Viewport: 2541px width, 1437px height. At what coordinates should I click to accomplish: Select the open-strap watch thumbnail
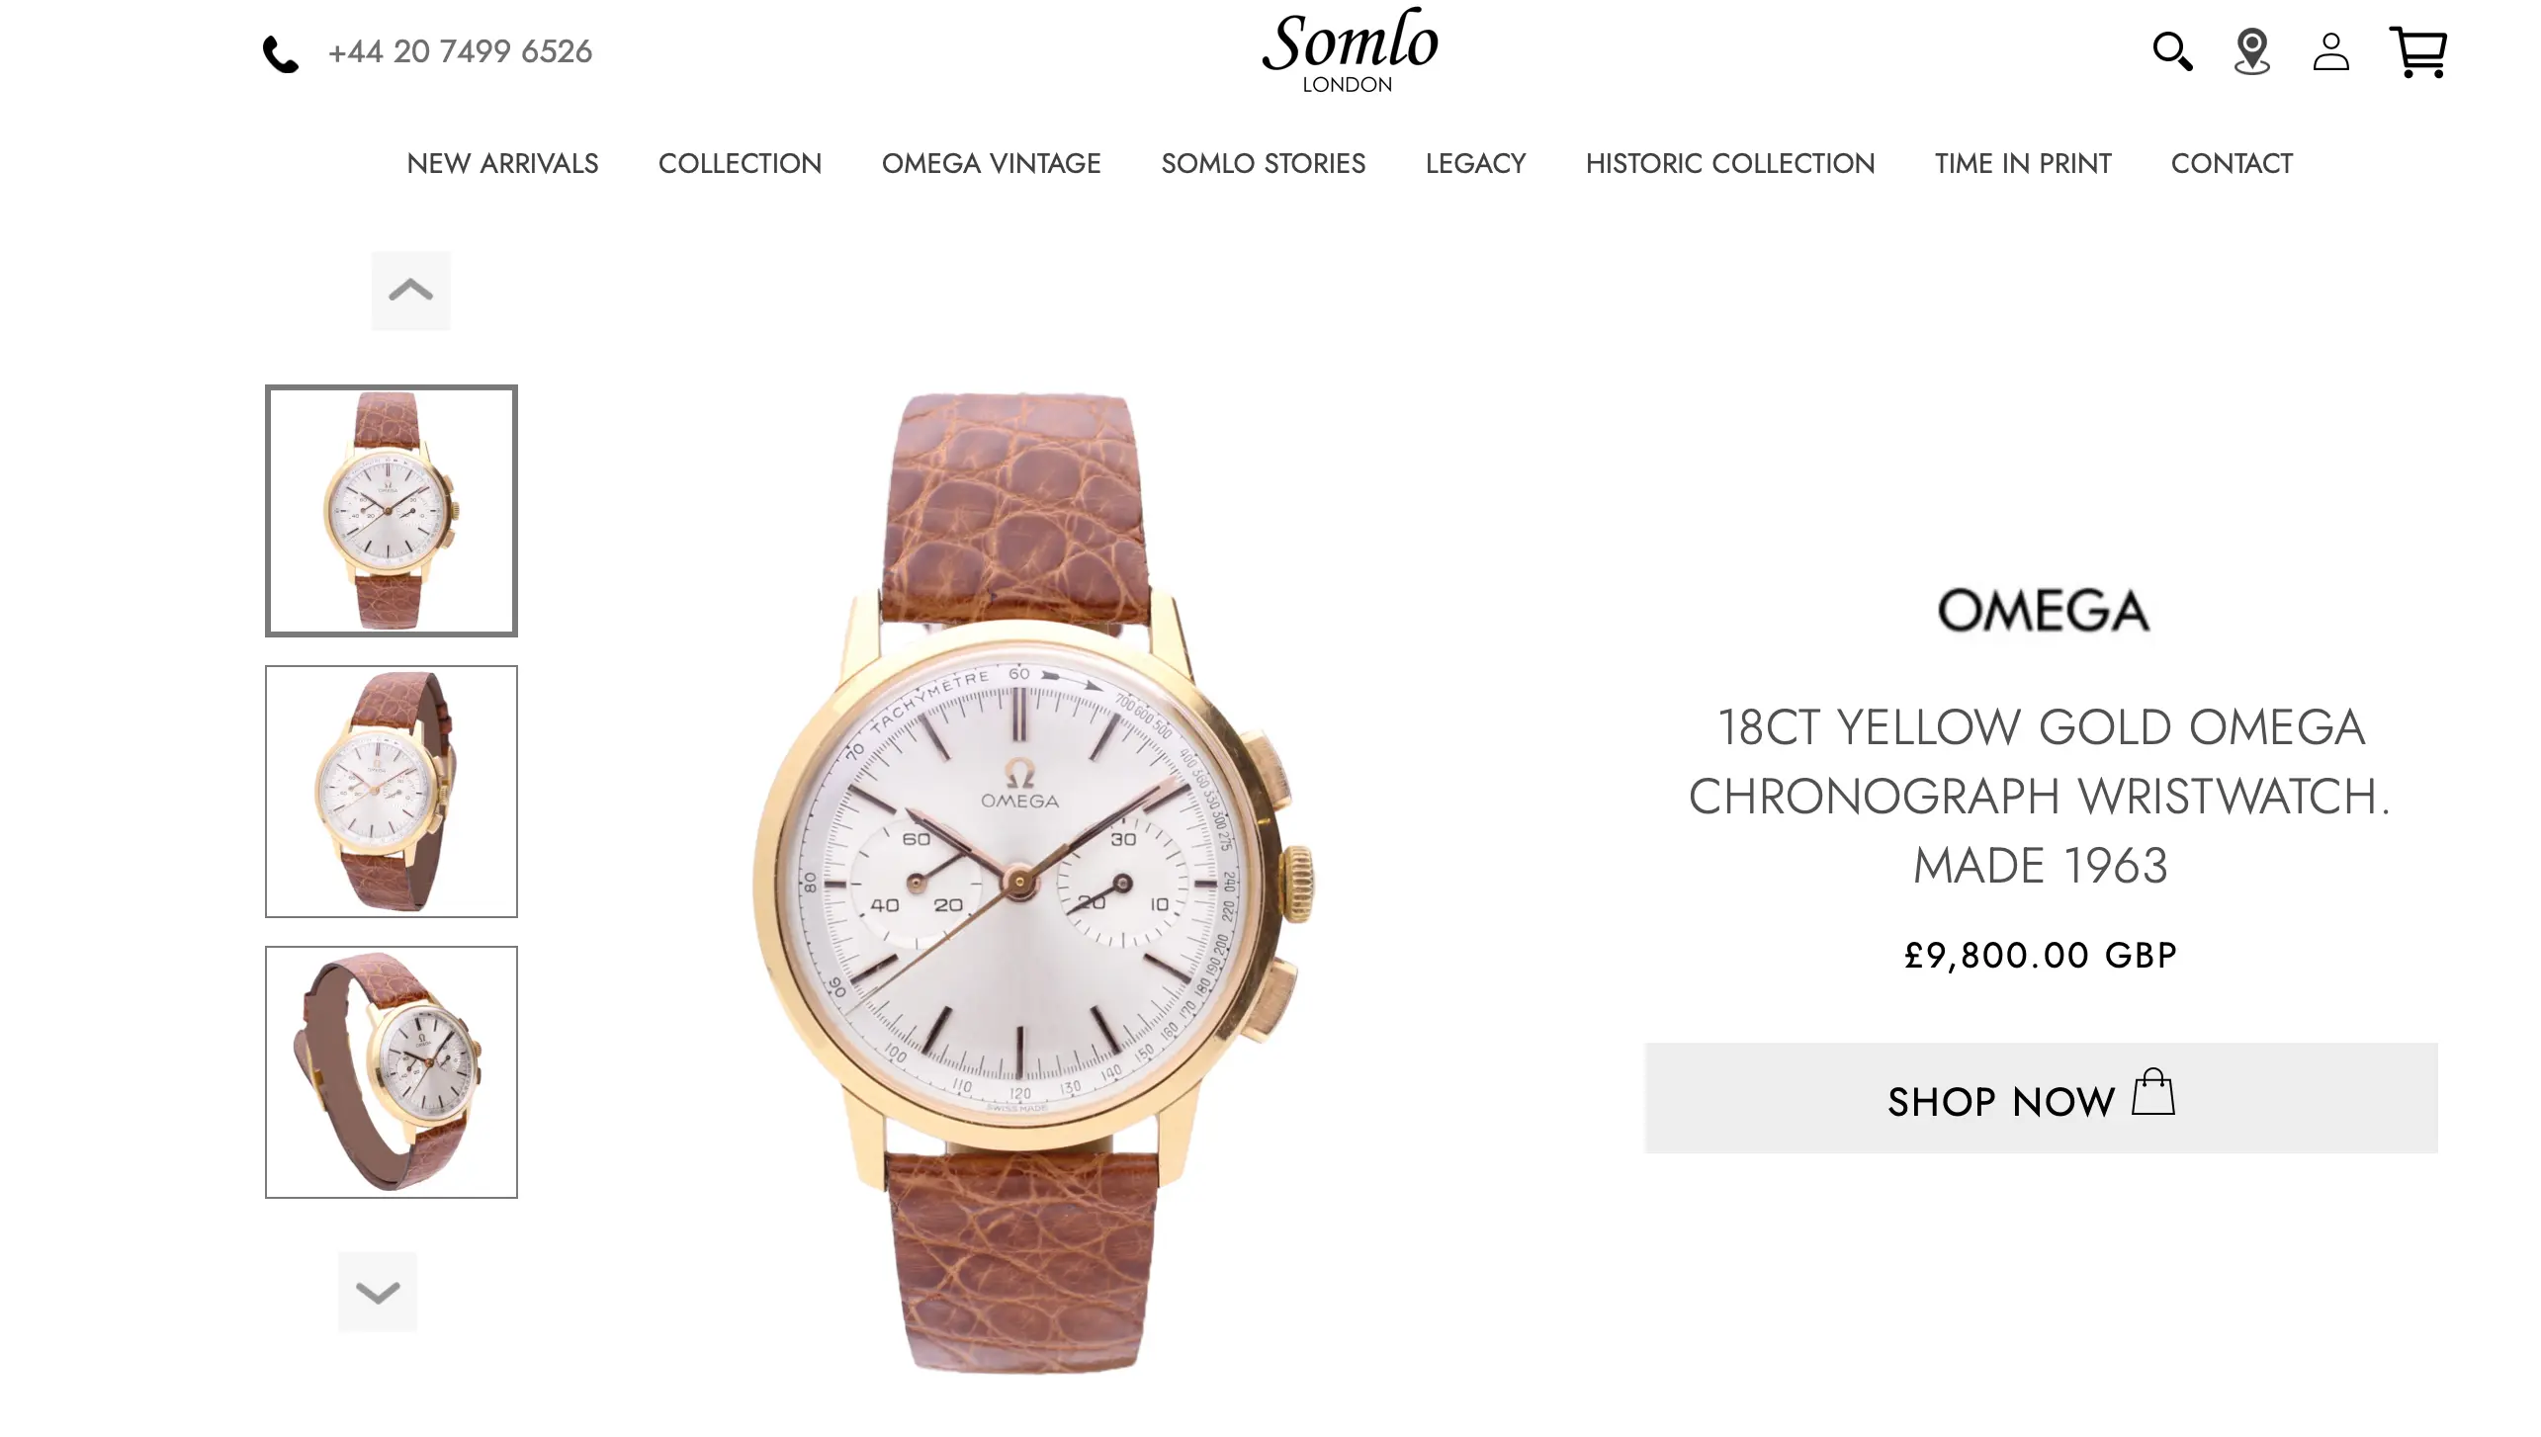pyautogui.click(x=392, y=1072)
